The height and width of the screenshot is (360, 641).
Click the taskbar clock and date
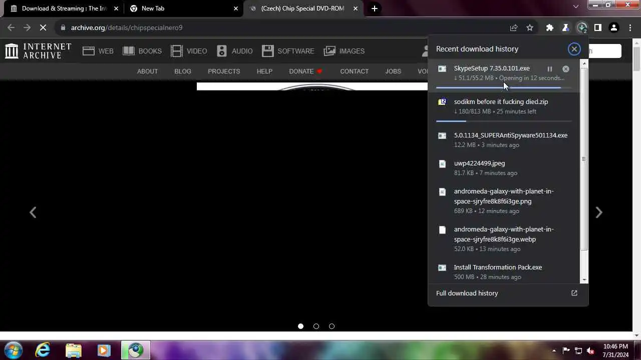pyautogui.click(x=615, y=350)
